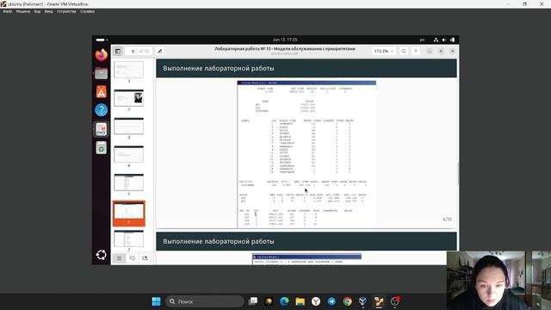Open the clock showing Jun 15 17:35
Viewport: 551px width, 310px height.
[x=285, y=40]
